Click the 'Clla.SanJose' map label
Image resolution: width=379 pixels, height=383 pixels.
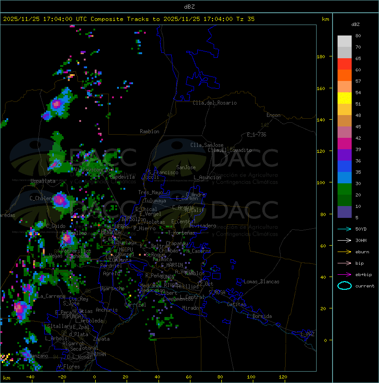207,145
